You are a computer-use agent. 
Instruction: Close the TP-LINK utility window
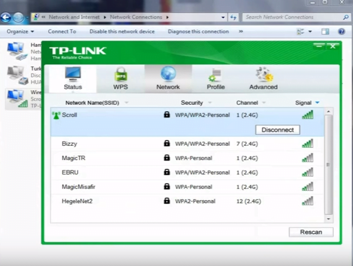coord(333,46)
